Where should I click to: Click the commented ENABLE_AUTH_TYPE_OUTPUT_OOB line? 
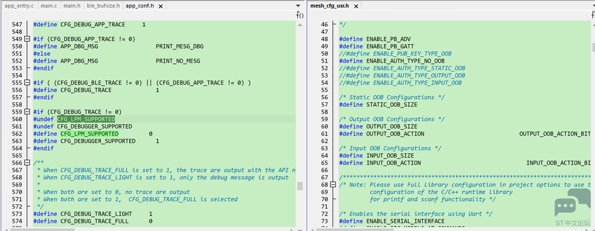tap(402, 75)
